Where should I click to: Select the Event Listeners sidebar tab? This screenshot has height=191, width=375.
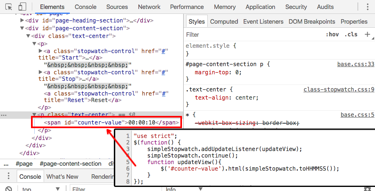pyautogui.click(x=263, y=22)
